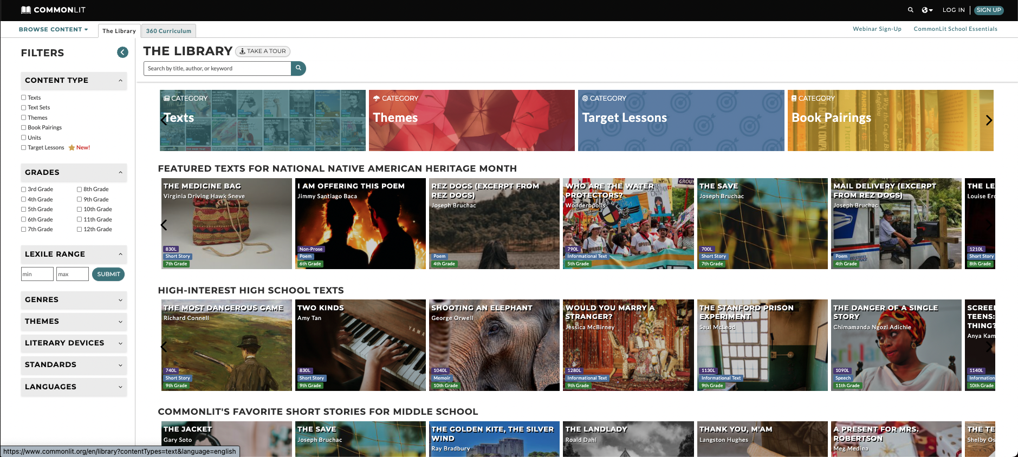Open the Book Pairings category card
The image size is (1018, 457).
891,120
